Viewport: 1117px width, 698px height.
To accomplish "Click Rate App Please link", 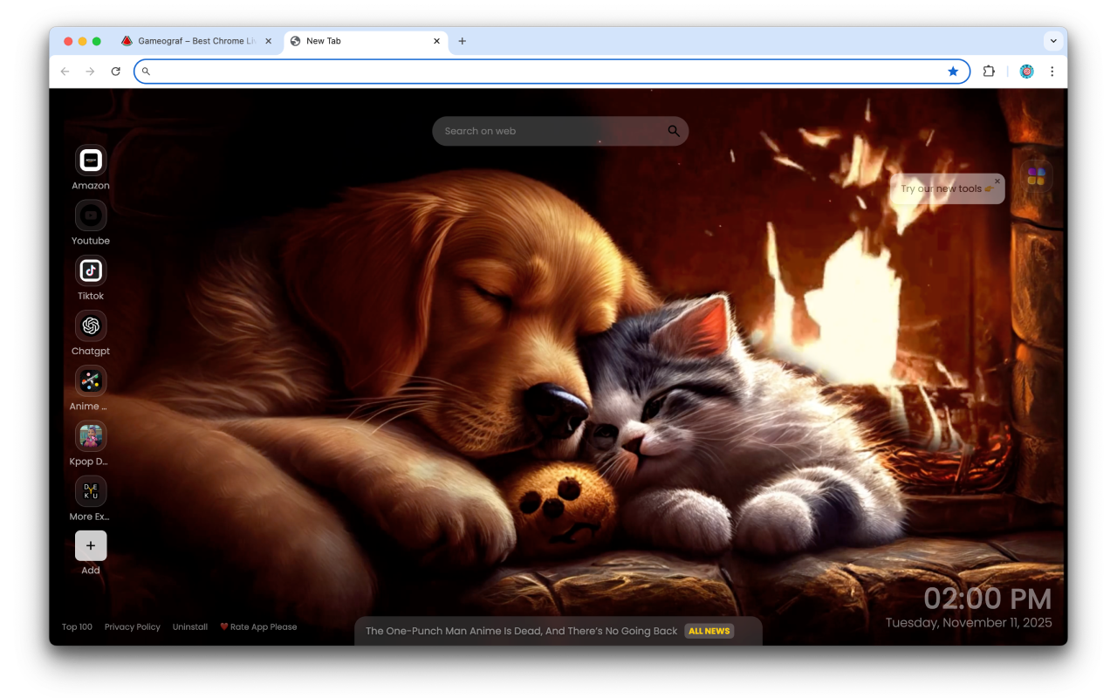I will coord(258,627).
